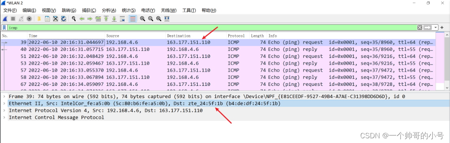Restart the current capture
Image resolution: width=450 pixels, height=143 pixels.
[x=21, y=19]
